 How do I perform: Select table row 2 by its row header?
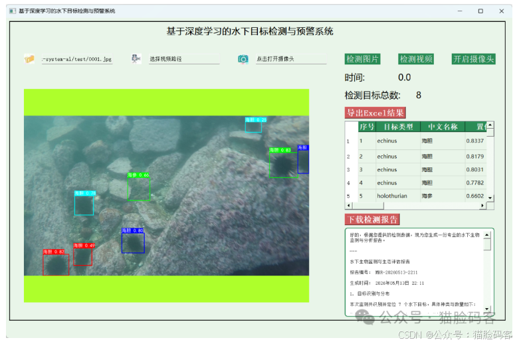(x=352, y=157)
